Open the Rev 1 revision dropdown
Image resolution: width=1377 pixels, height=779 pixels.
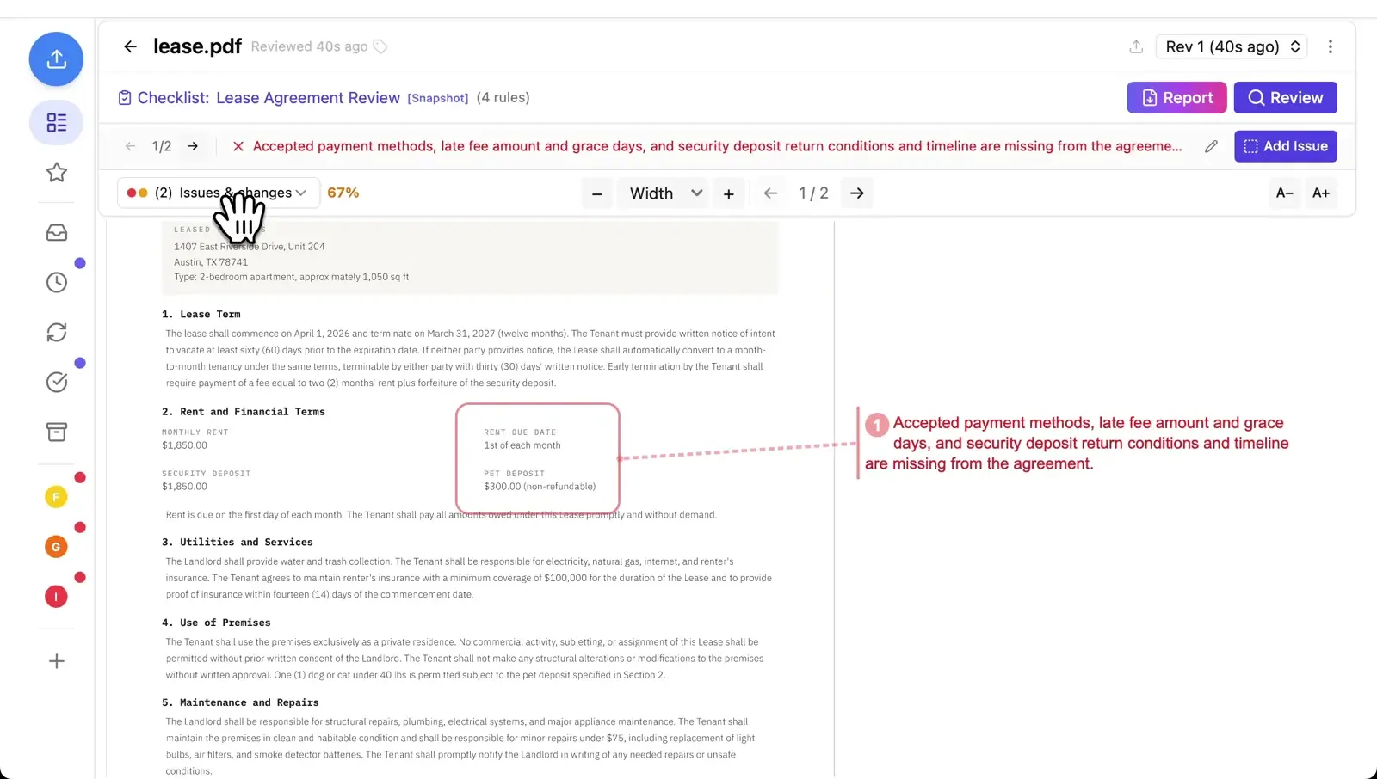(1231, 46)
